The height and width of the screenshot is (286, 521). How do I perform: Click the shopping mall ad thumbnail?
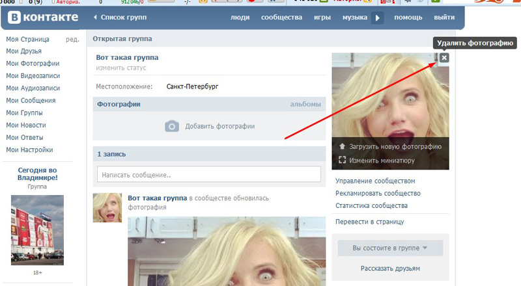click(37, 230)
